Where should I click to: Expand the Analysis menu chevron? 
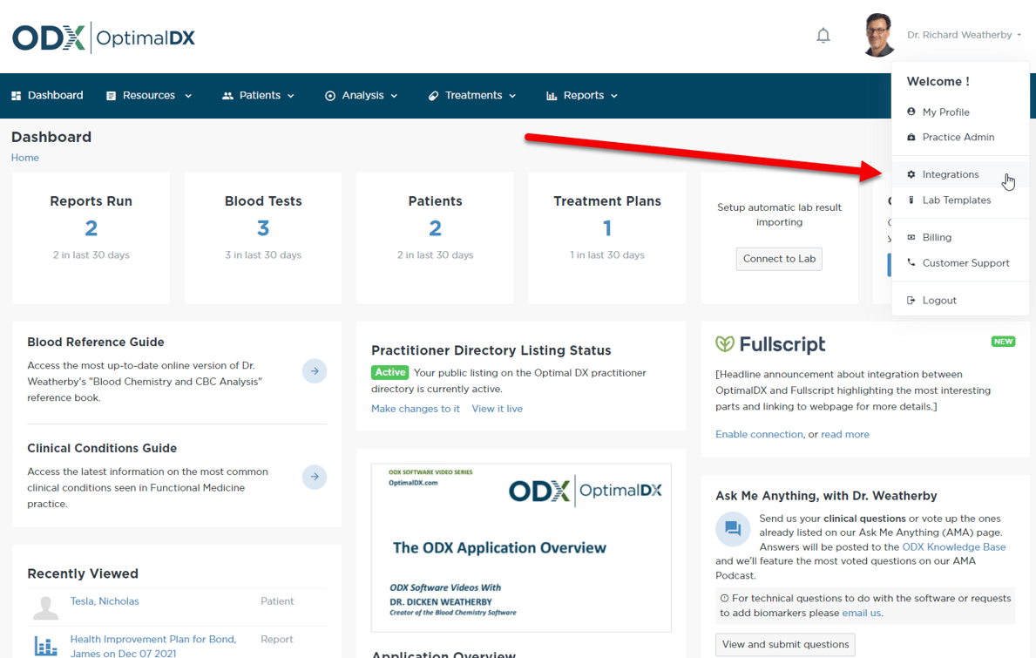[395, 97]
